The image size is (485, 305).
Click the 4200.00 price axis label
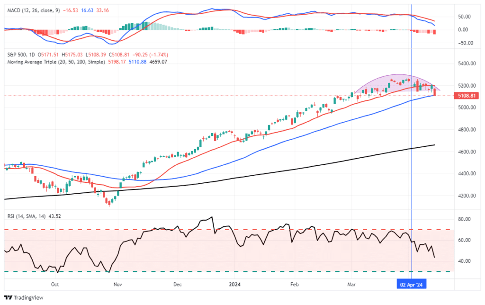[467, 196]
